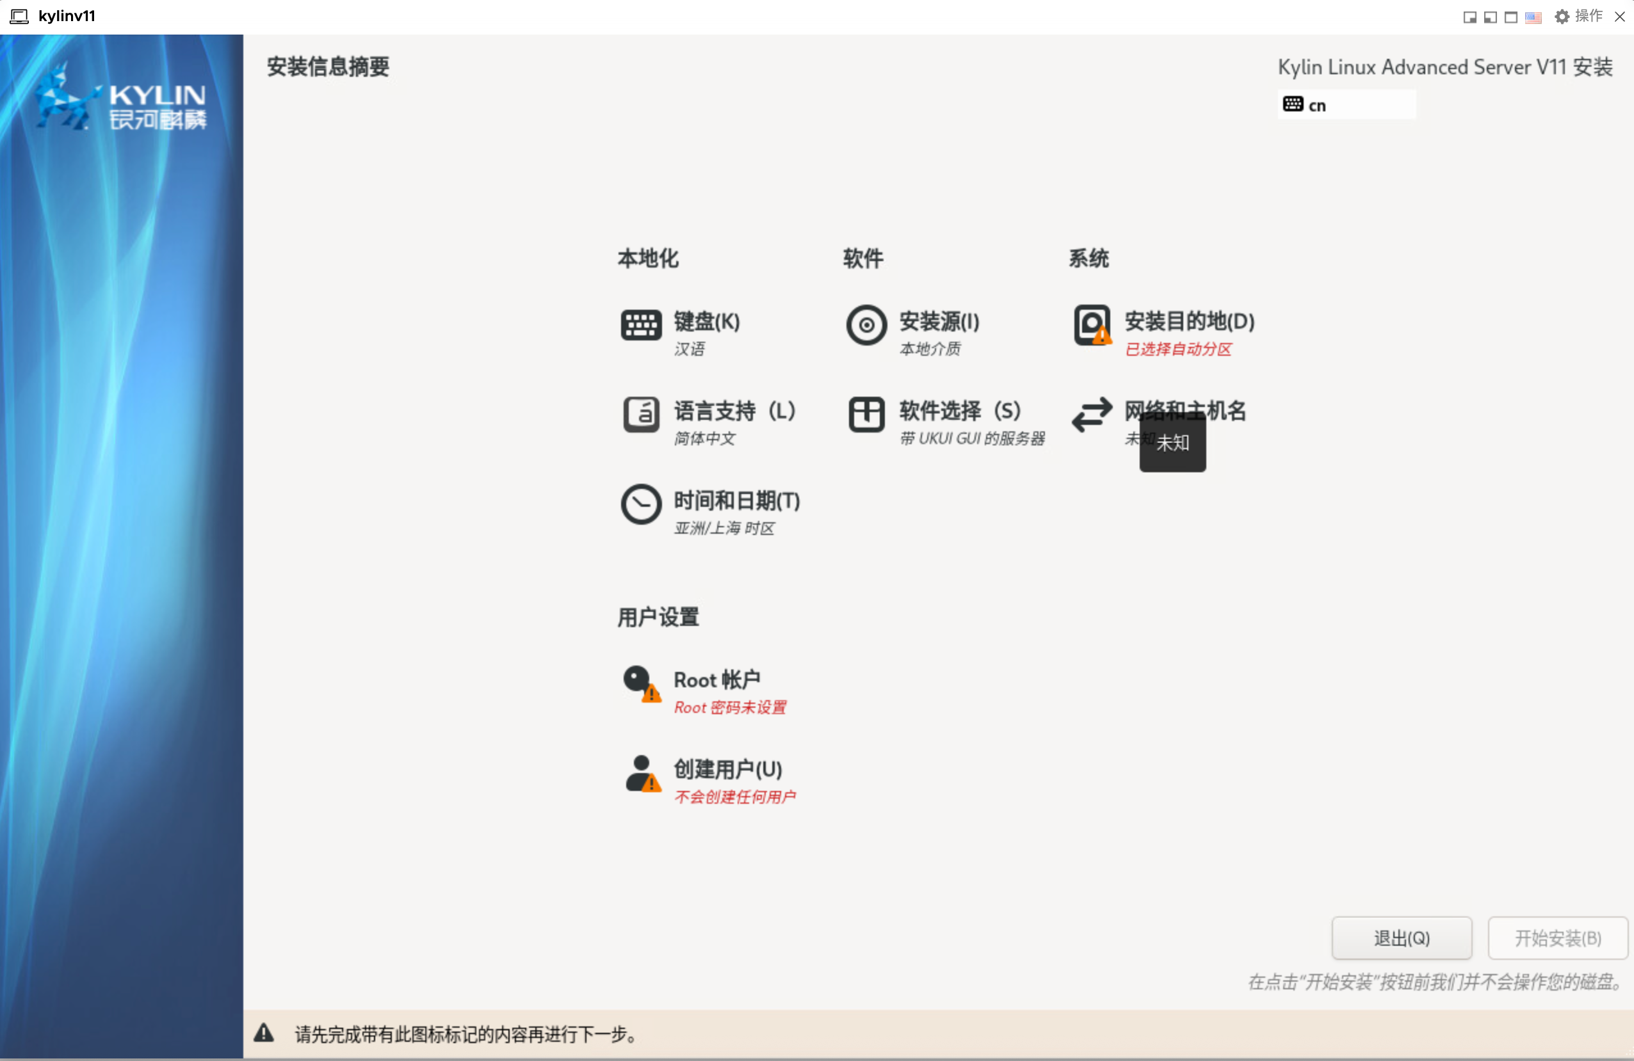Click the red 已选择自动分区 status text
The width and height of the screenshot is (1634, 1061).
pos(1178,349)
